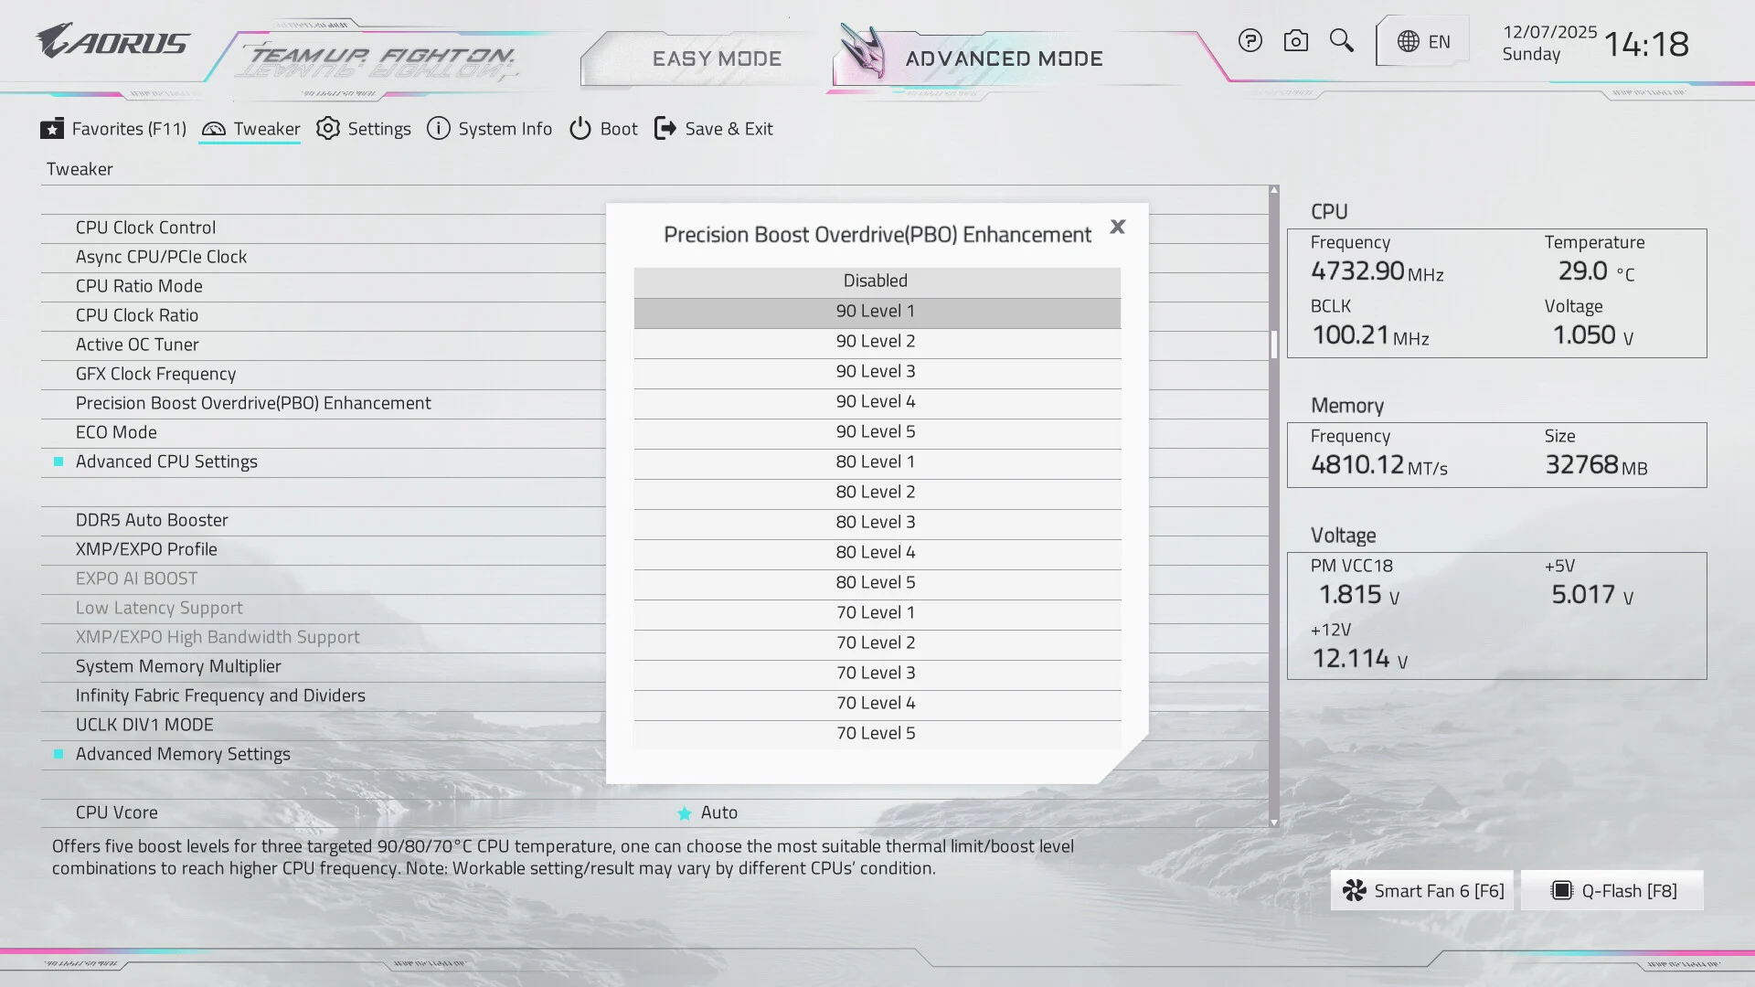Click the screenshot camera icon
Viewport: 1755px width, 987px height.
[x=1295, y=41]
